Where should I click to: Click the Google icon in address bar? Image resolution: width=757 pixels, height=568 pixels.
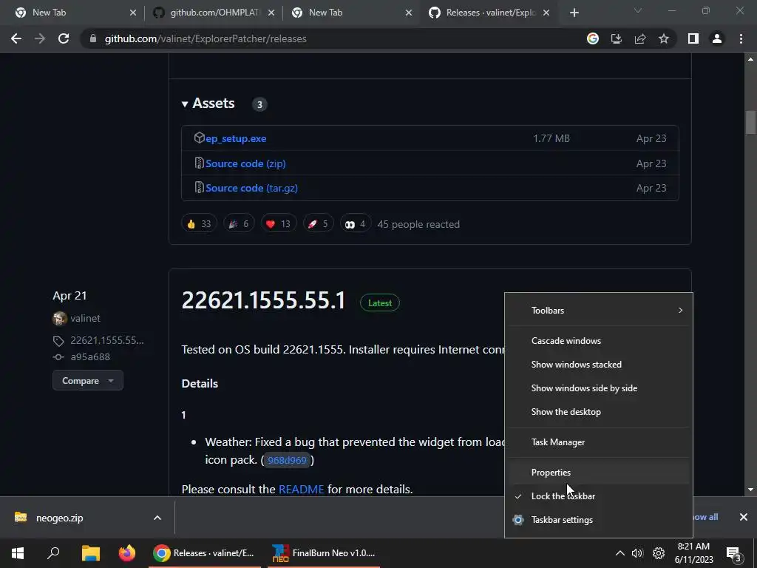tap(592, 38)
